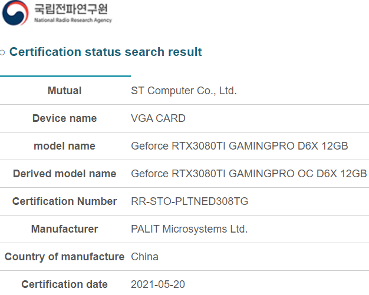The width and height of the screenshot is (369, 295).
Task: Select the GAMINGPRO D6X 12GB model value
Action: click(239, 146)
